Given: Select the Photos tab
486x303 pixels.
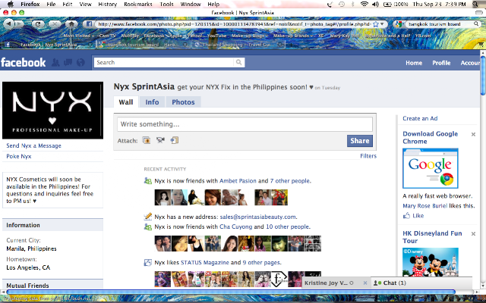Looking at the screenshot, I should (x=183, y=102).
